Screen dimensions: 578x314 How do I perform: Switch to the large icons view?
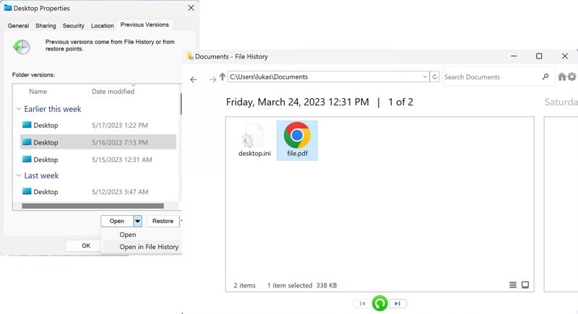click(525, 285)
